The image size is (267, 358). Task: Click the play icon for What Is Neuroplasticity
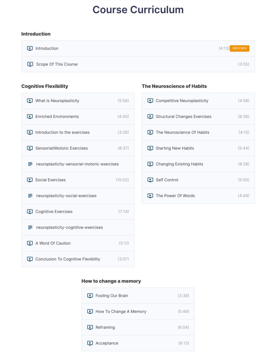[30, 101]
